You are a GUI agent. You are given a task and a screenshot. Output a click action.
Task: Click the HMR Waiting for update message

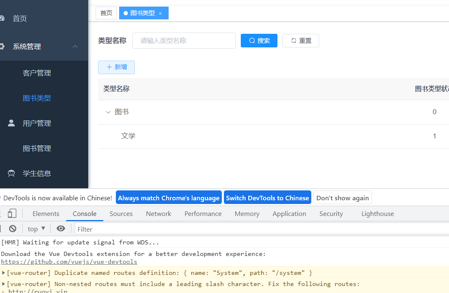click(80, 242)
